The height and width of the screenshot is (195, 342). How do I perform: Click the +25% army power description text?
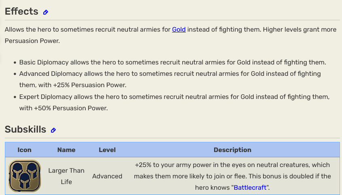pos(232,176)
